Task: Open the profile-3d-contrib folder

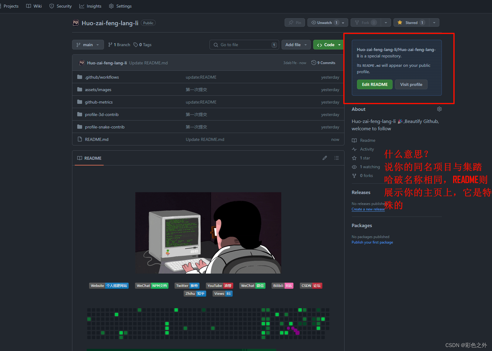Action: coord(102,114)
